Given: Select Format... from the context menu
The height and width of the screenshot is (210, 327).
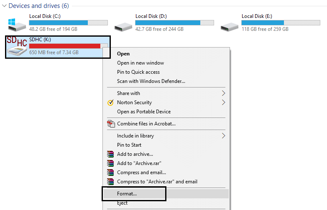Looking at the screenshot, I should pos(127,194).
